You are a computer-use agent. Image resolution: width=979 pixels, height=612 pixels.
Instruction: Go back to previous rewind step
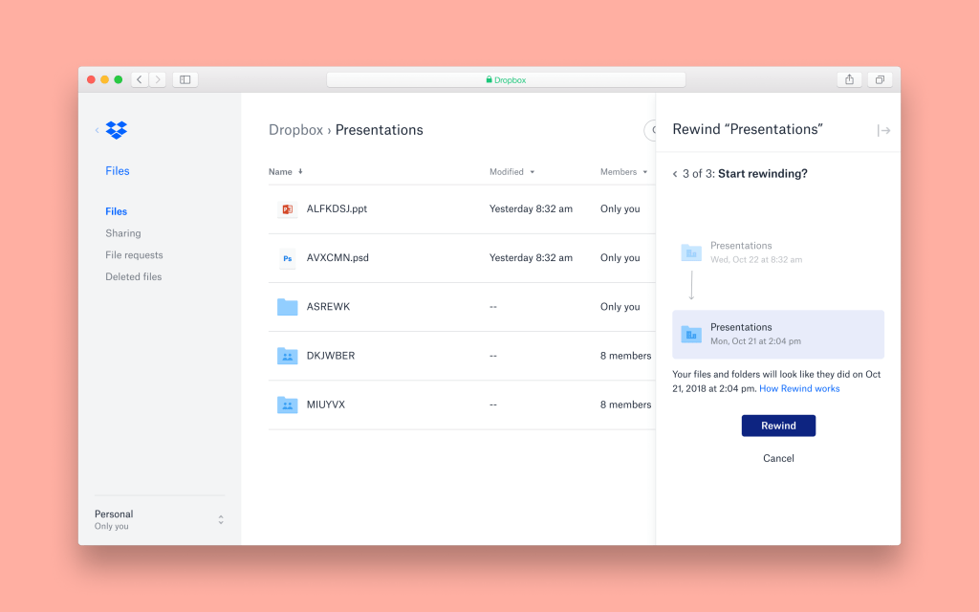pyautogui.click(x=675, y=174)
